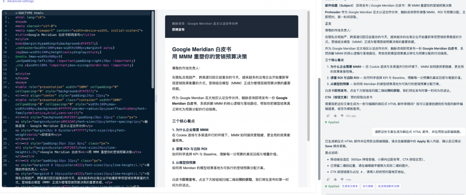The height and width of the screenshot is (195, 466).
Task: Collapse code fold at line 21
Action: click(x=9, y=117)
